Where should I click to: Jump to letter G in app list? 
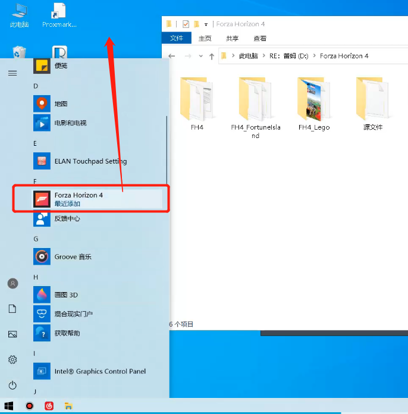click(36, 239)
